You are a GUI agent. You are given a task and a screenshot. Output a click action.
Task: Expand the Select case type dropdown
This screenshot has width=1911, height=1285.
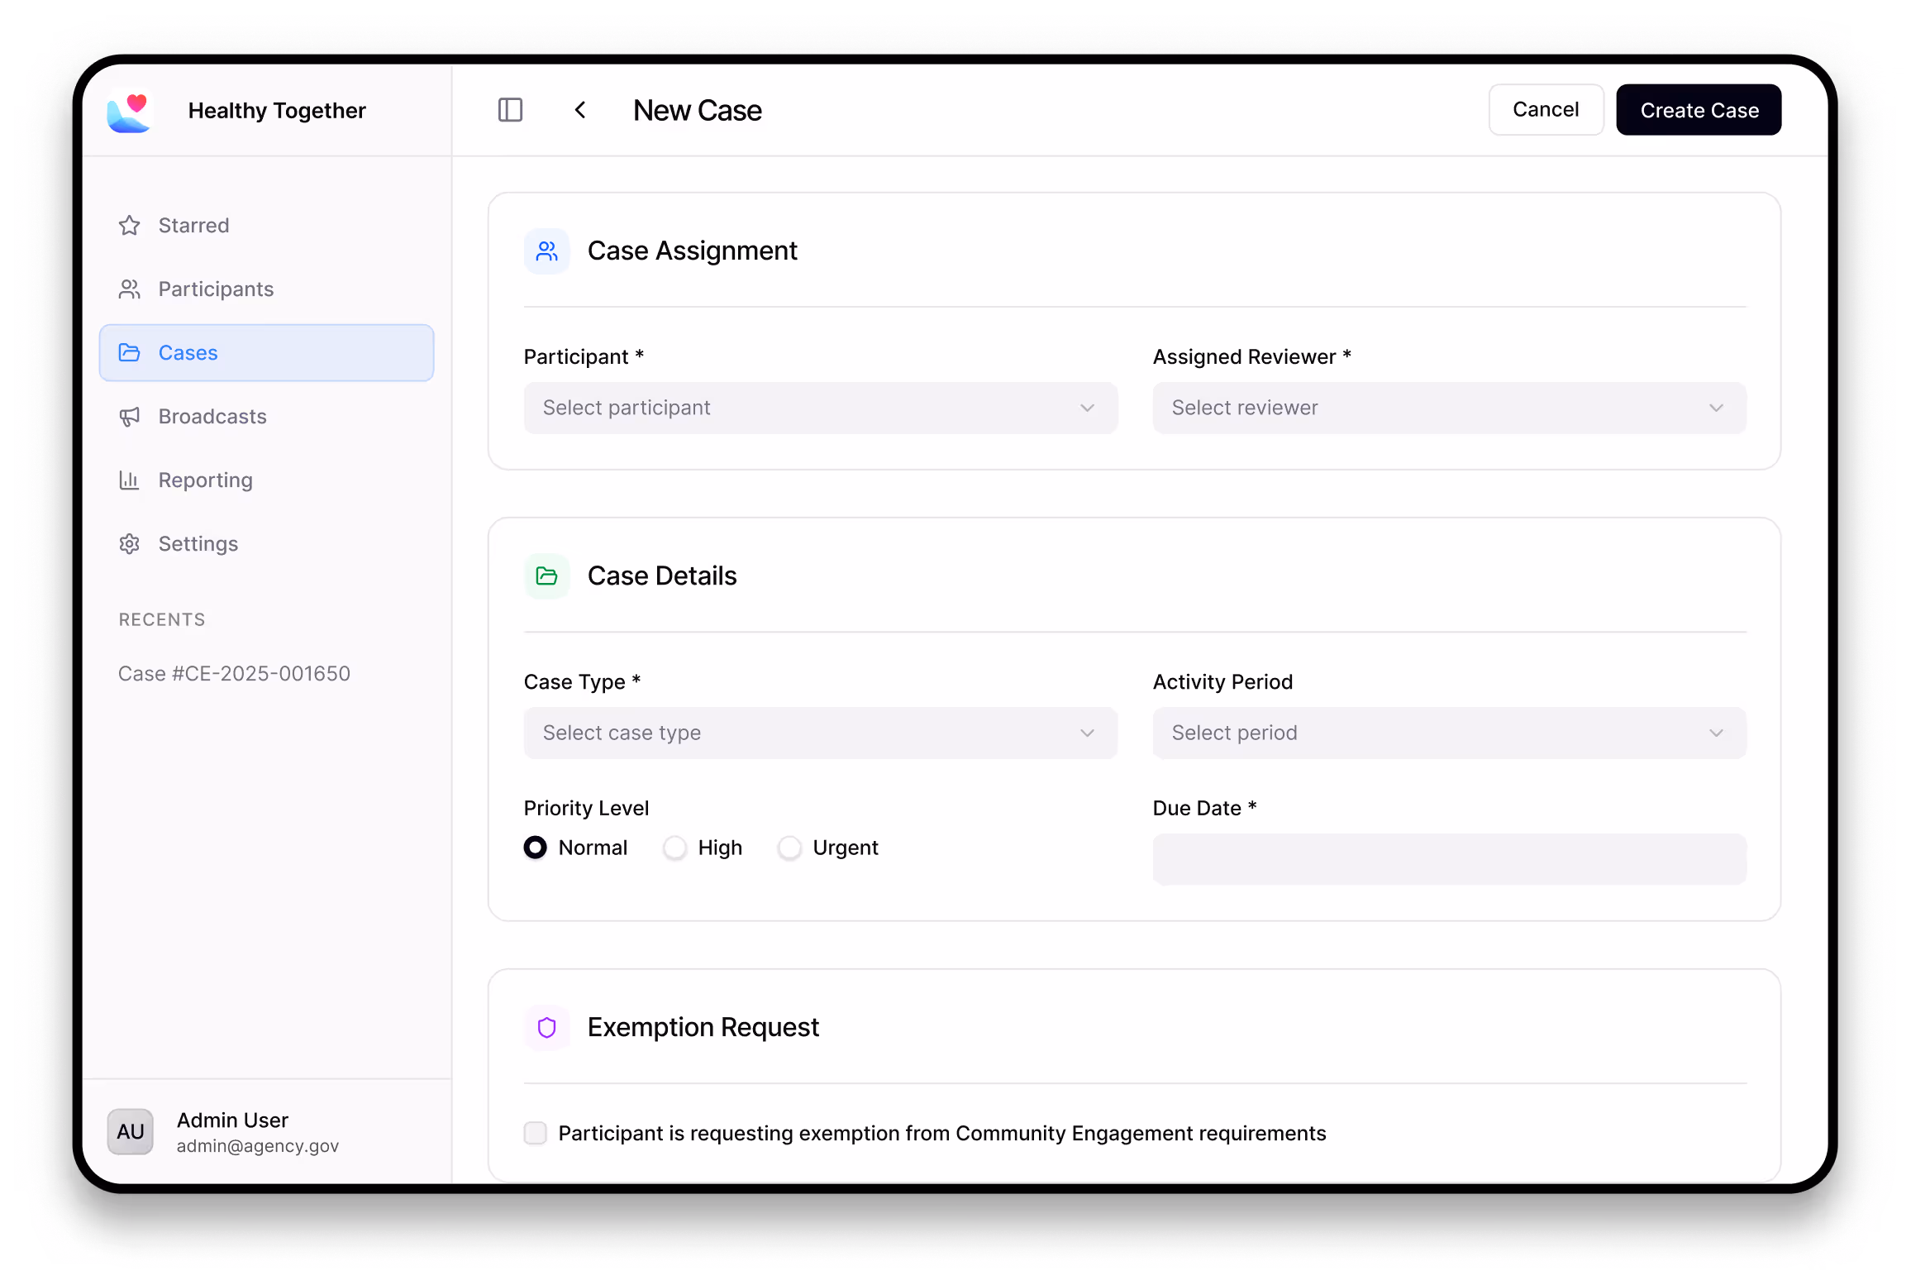pyautogui.click(x=820, y=733)
